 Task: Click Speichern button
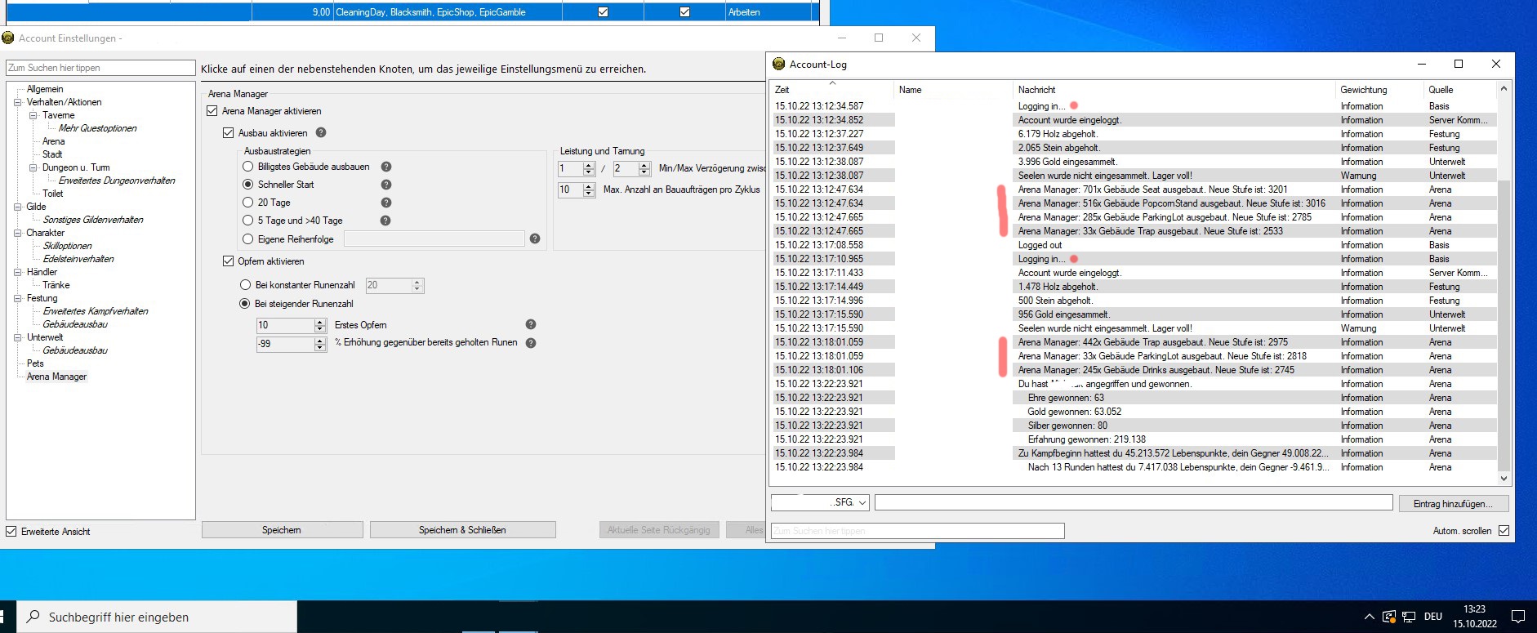pyautogui.click(x=282, y=530)
